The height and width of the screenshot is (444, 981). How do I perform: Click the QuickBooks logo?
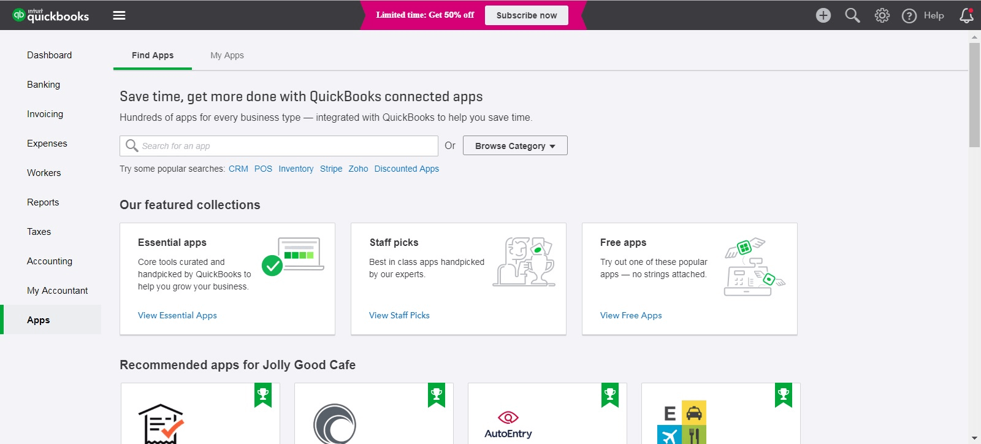pos(51,15)
